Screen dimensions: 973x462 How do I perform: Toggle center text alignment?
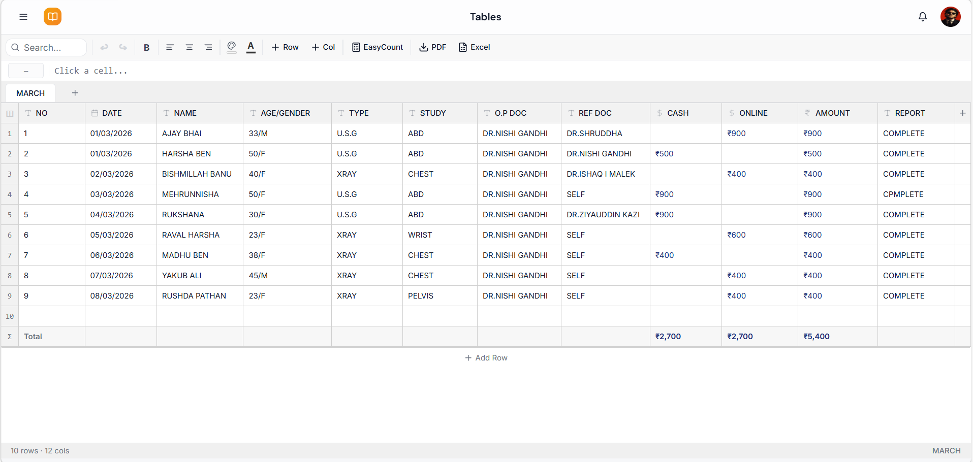[189, 47]
